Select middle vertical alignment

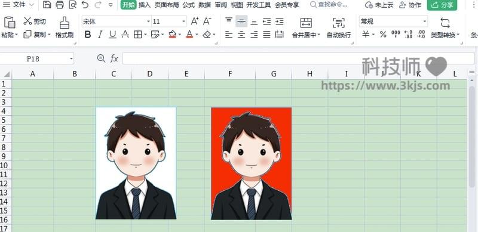pyautogui.click(x=241, y=21)
